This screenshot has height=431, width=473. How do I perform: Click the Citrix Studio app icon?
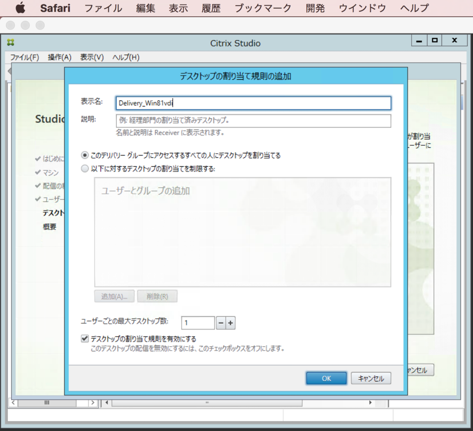(x=11, y=42)
